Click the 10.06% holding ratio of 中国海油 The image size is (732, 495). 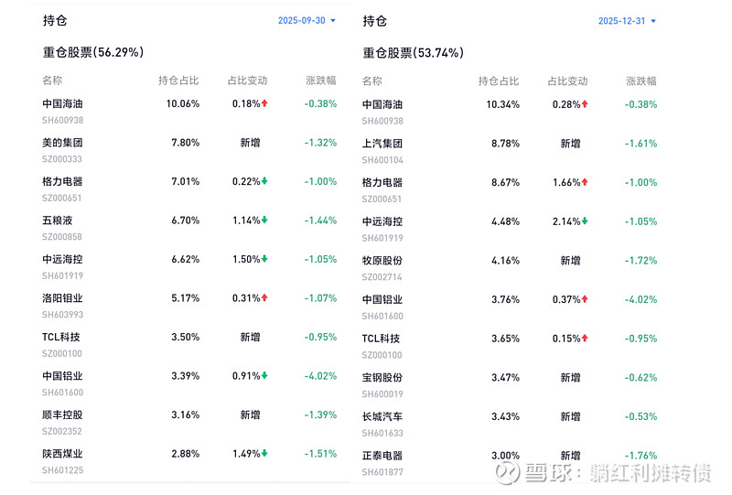[x=183, y=103]
